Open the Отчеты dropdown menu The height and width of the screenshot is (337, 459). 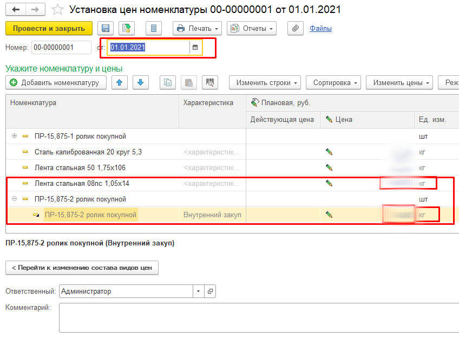tap(252, 28)
